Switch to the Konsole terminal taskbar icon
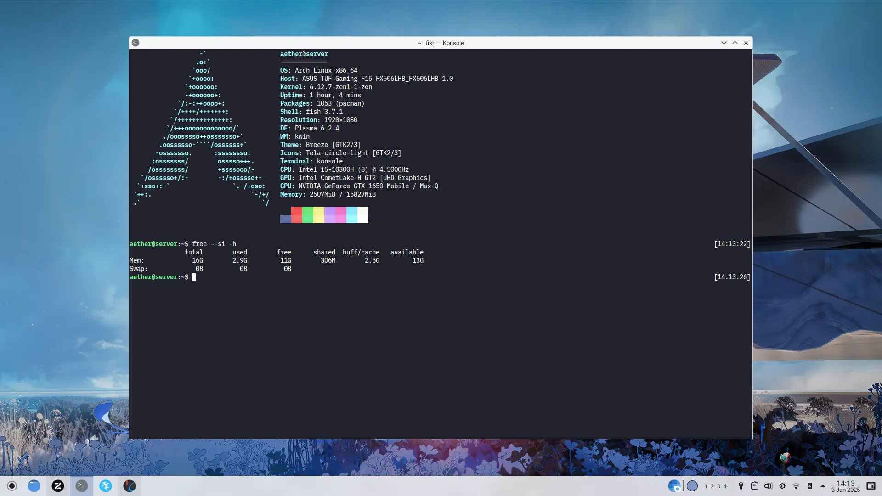 (82, 486)
